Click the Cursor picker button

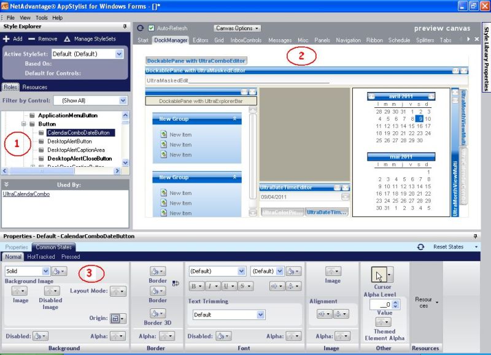pos(380,273)
